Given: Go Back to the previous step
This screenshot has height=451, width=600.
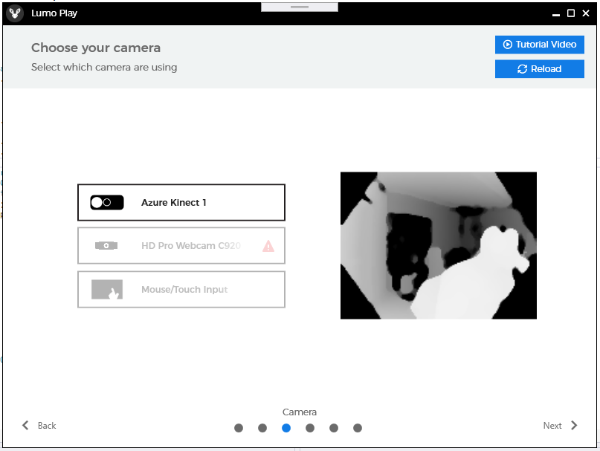Looking at the screenshot, I should (x=39, y=426).
